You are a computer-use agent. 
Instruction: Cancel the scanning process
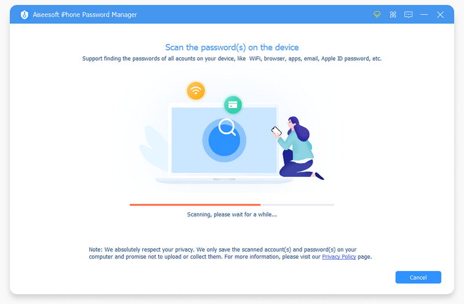418,277
